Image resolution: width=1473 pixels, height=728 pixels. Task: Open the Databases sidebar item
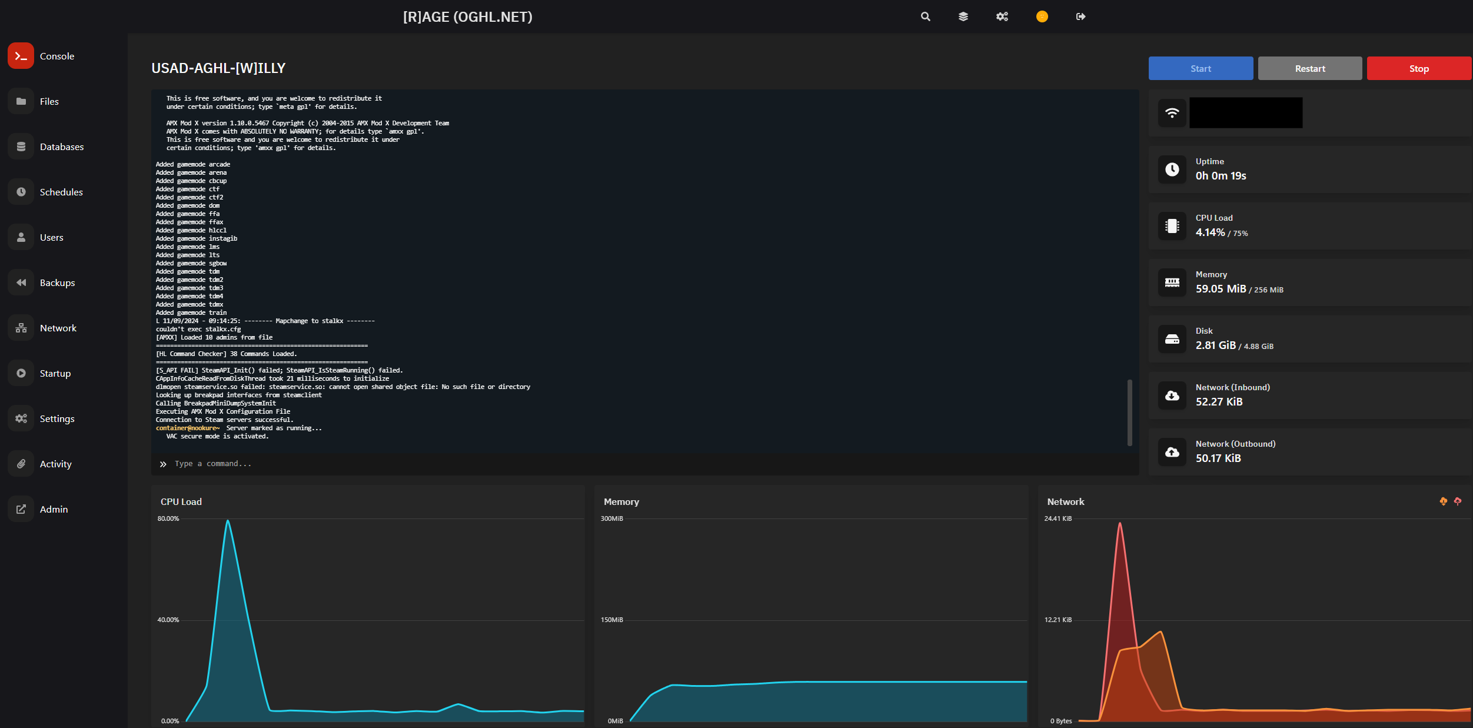pos(61,147)
